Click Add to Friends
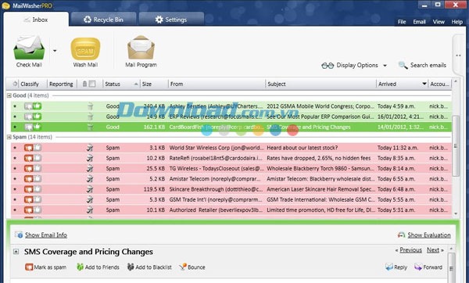The height and width of the screenshot is (283, 469). [x=98, y=267]
